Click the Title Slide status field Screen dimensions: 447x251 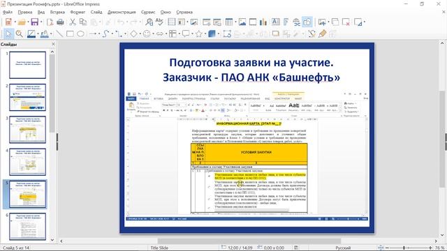[159, 248]
